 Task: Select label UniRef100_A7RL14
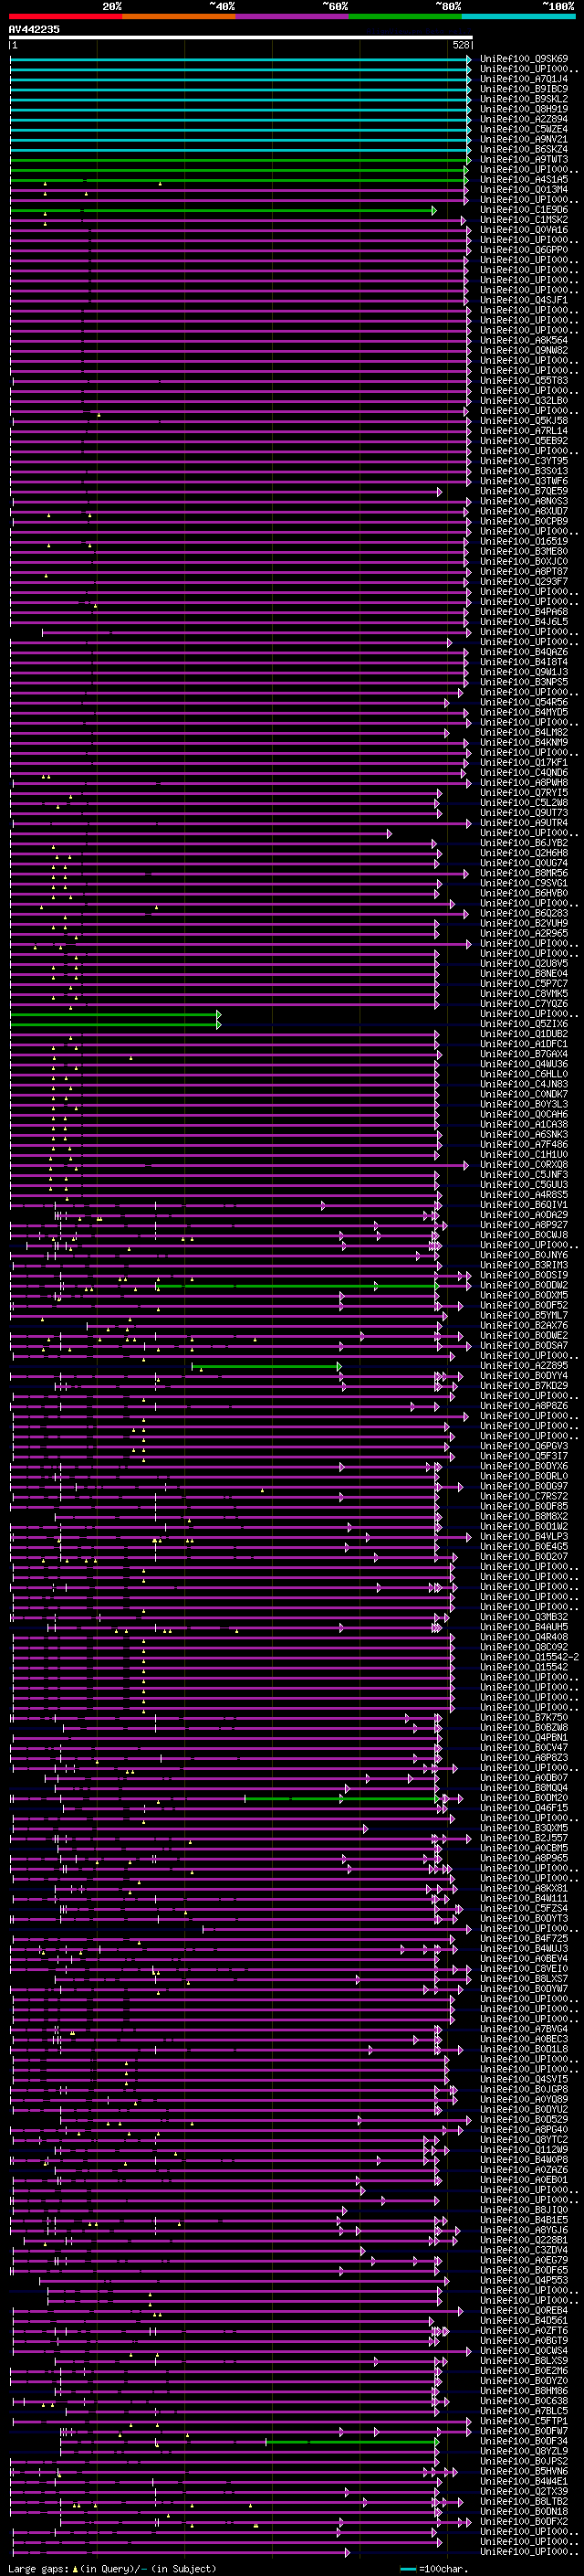524,431
